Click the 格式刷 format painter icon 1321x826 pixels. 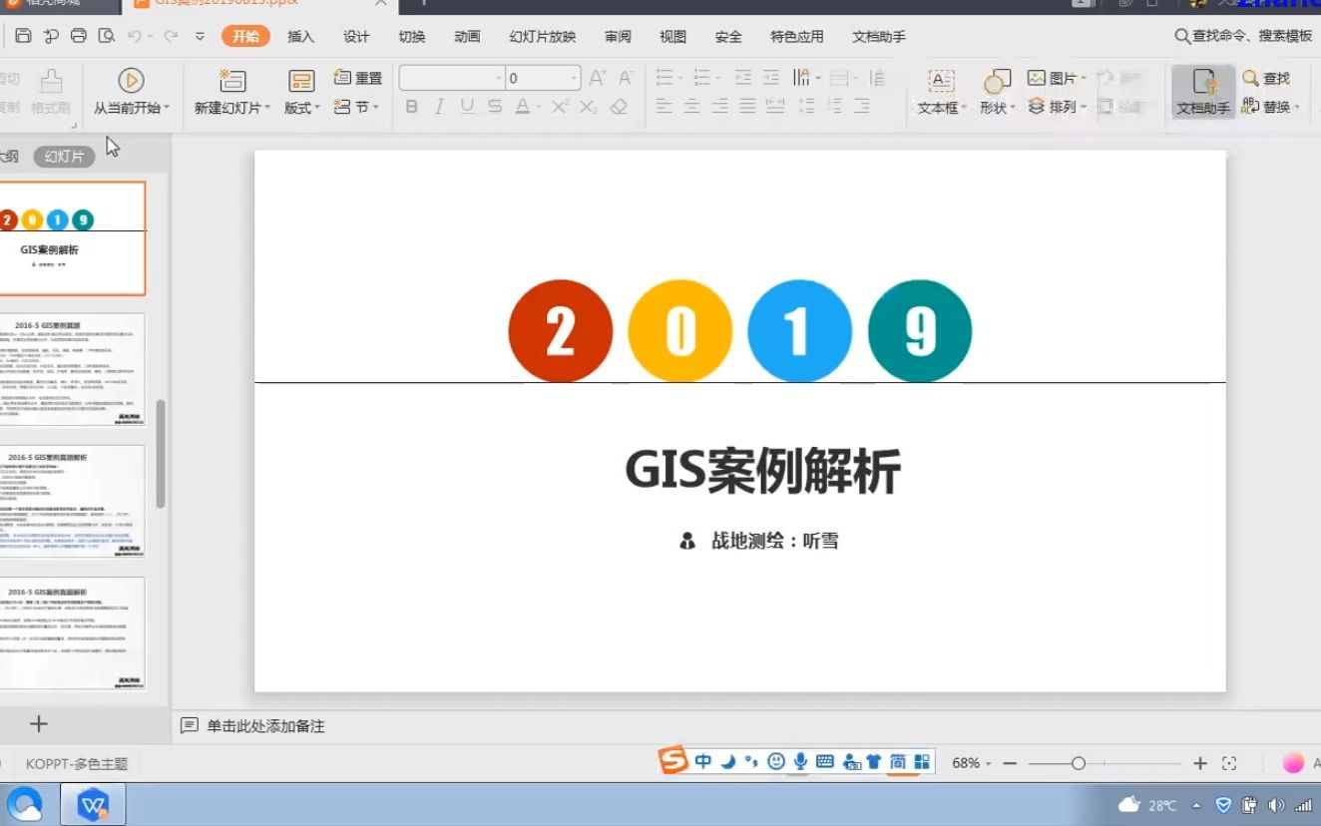pyautogui.click(x=50, y=81)
